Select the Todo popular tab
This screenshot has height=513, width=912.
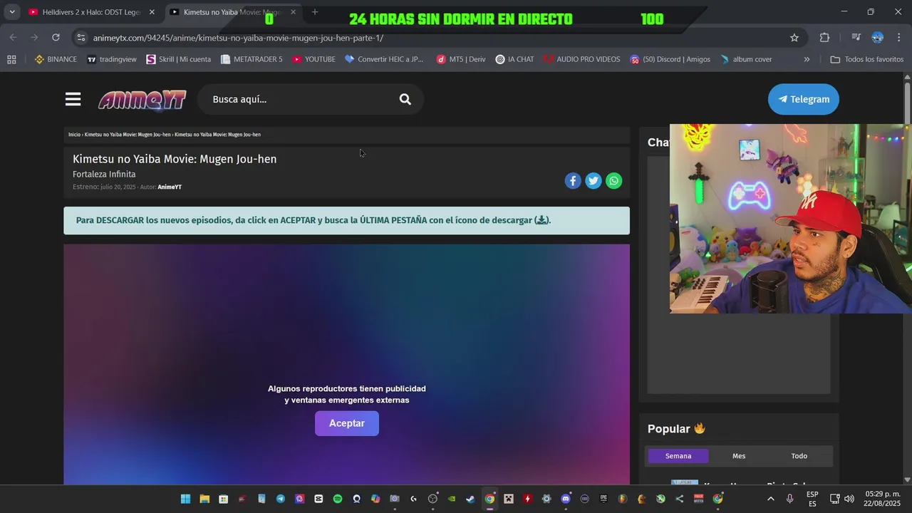[799, 456]
